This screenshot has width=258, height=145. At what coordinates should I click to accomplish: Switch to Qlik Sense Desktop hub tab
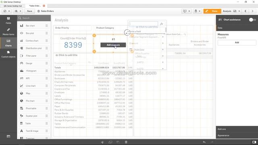[12, 6]
